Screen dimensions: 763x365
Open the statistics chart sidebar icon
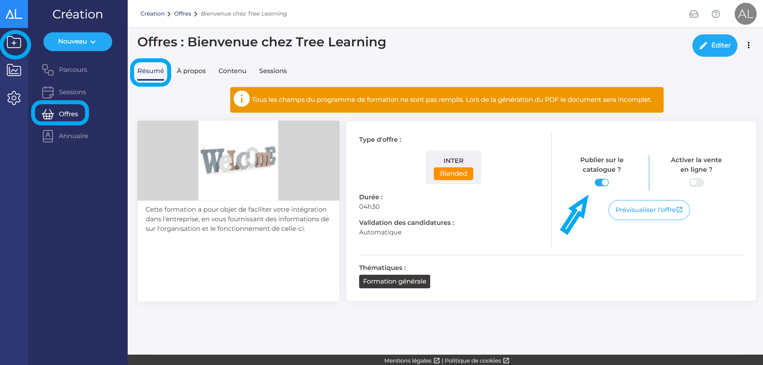14,70
